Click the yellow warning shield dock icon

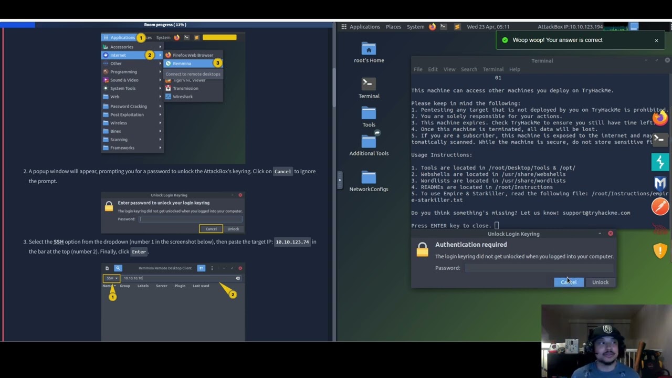pos(660,250)
